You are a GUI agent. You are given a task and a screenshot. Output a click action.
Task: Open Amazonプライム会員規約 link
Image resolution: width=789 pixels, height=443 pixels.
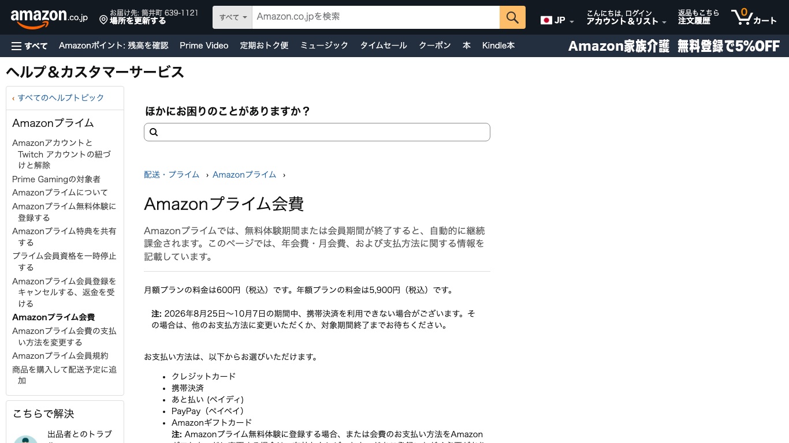point(60,356)
